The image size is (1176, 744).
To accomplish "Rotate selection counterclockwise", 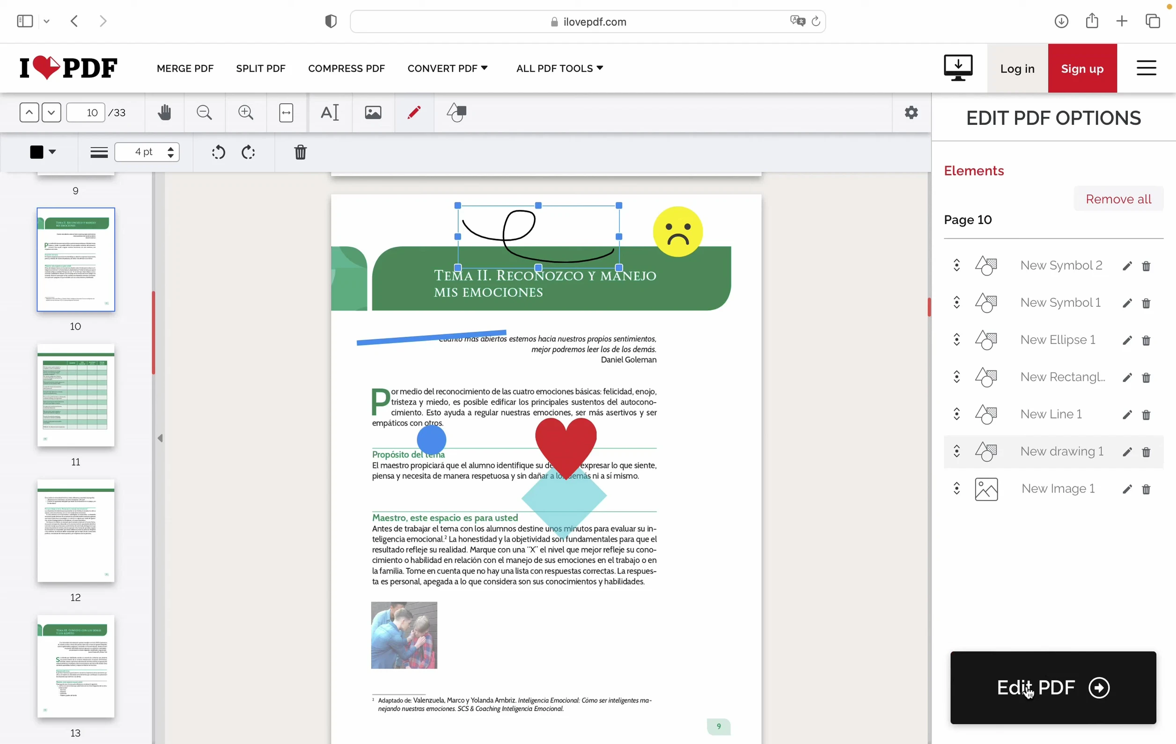I will [x=218, y=152].
